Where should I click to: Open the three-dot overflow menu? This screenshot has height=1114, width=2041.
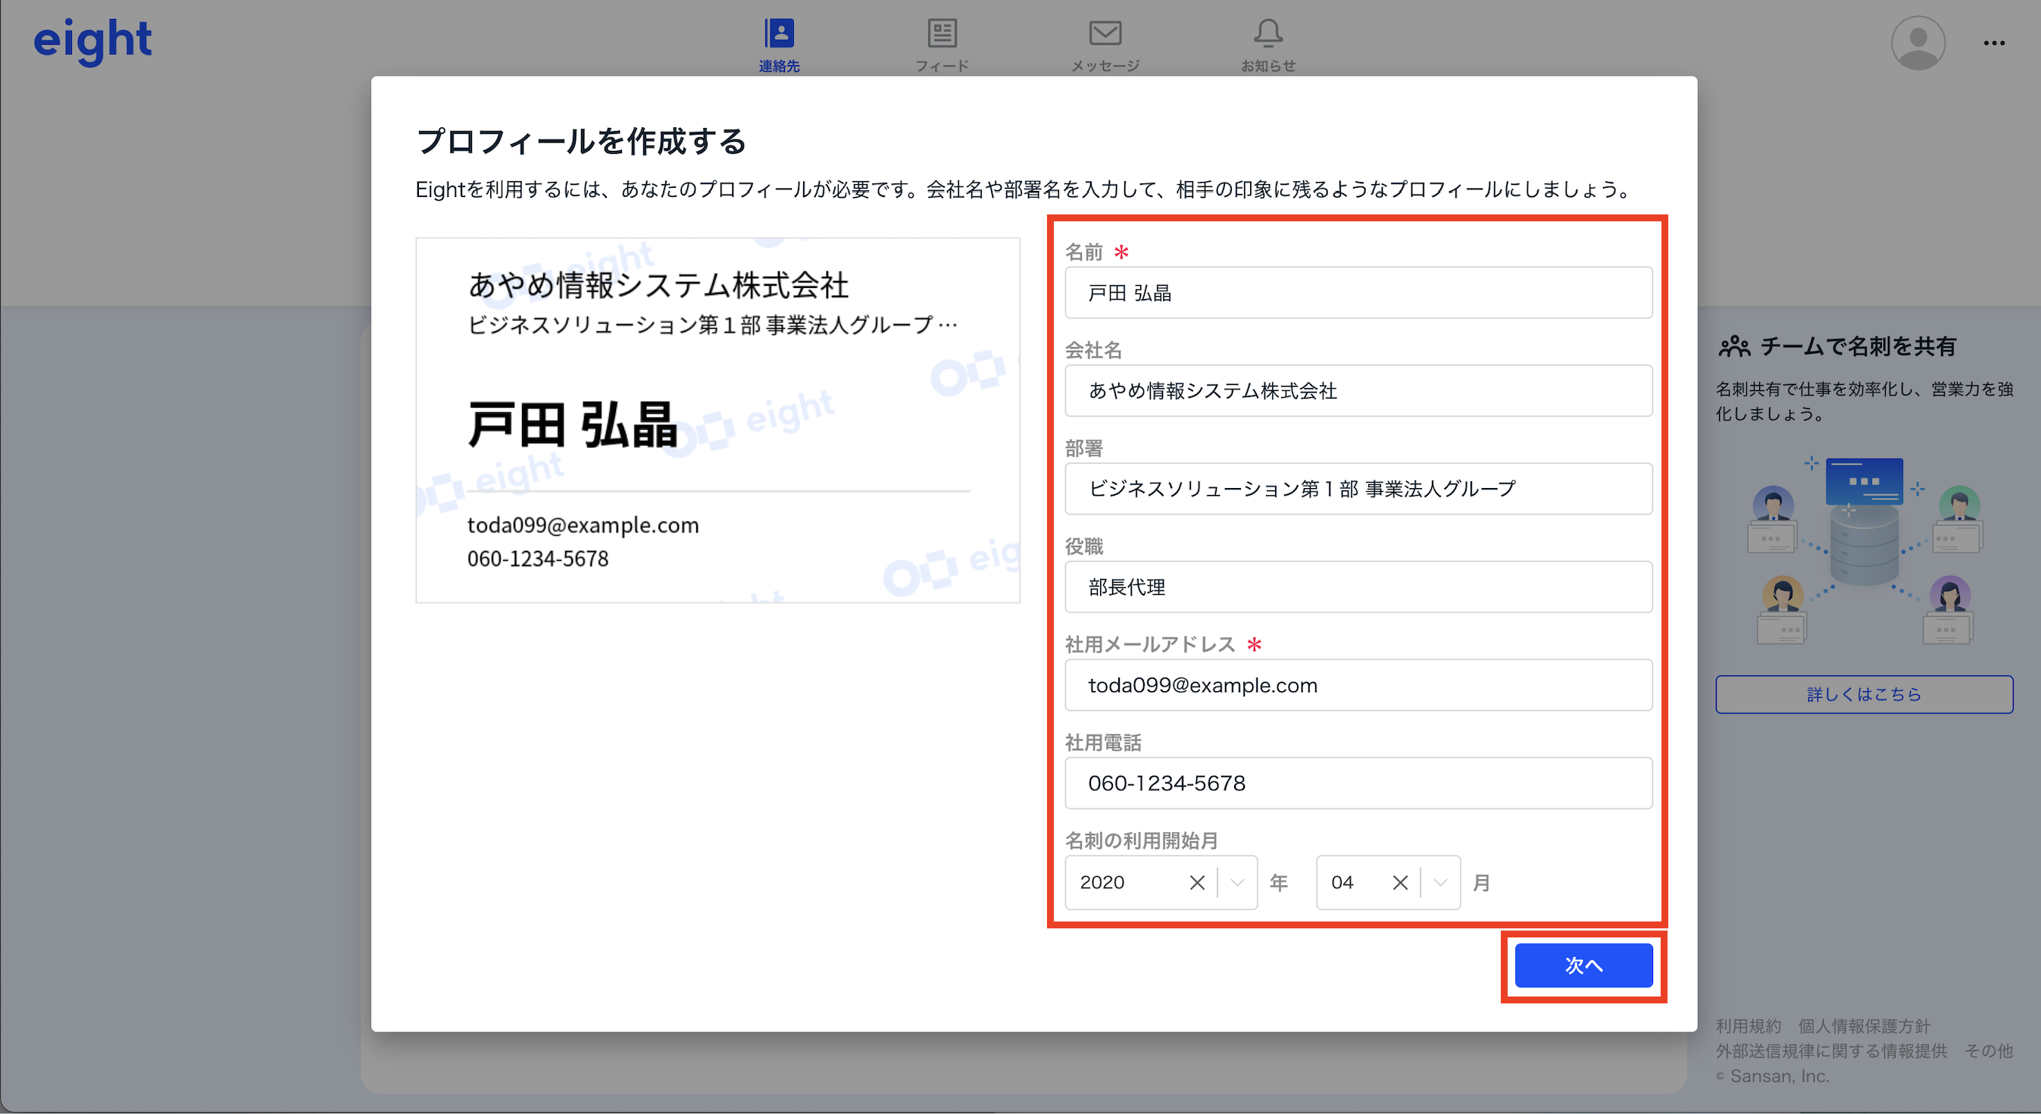pos(1993,42)
